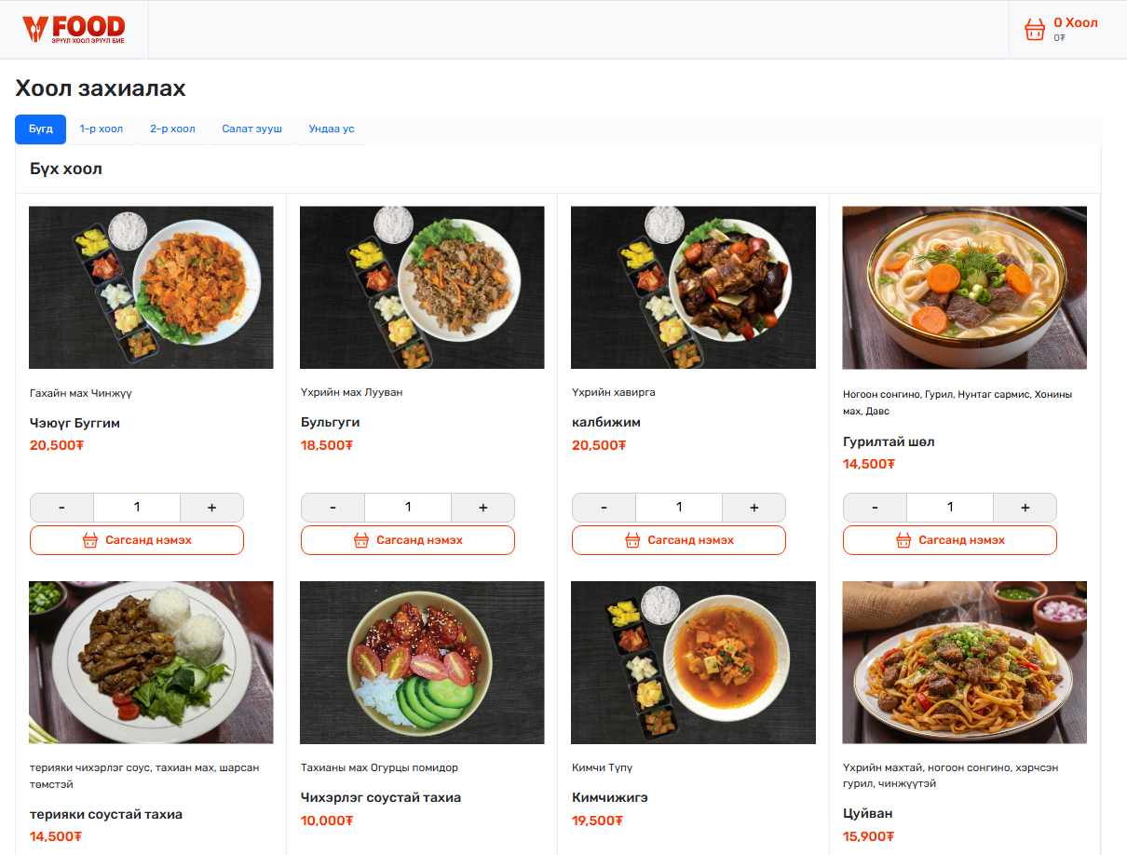Click the Бульгуги quantity input field
The width and height of the screenshot is (1127, 855).
pos(408,508)
